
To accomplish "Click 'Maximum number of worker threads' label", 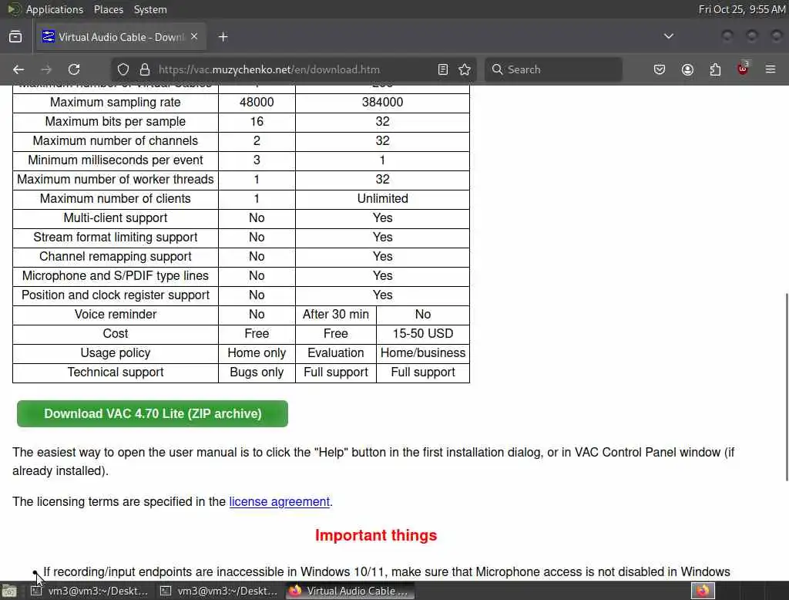I will click(116, 180).
